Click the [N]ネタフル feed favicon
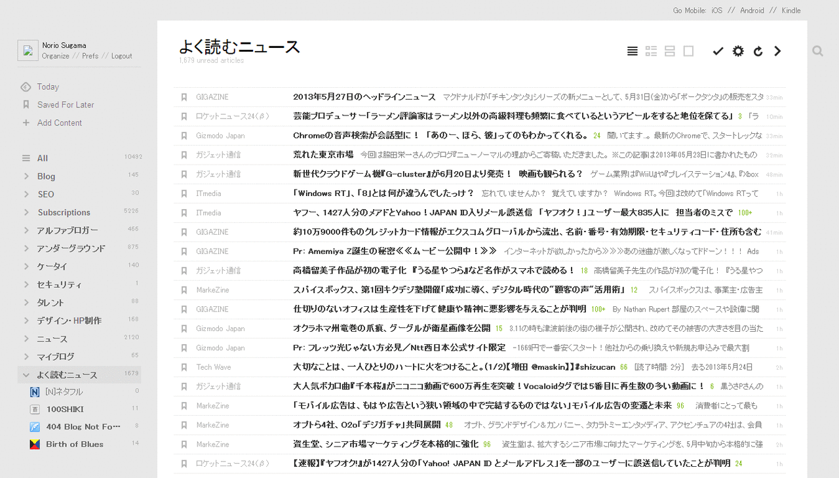Image resolution: width=839 pixels, height=478 pixels. pyautogui.click(x=35, y=391)
